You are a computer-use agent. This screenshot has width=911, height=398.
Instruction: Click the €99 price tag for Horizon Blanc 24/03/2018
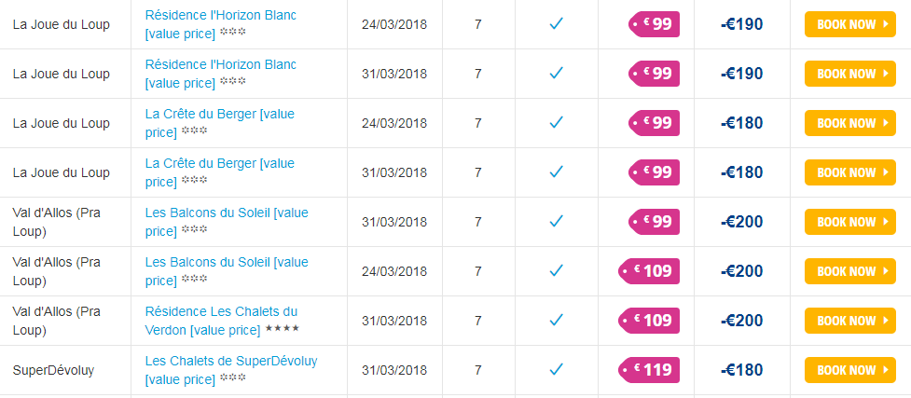(x=655, y=24)
